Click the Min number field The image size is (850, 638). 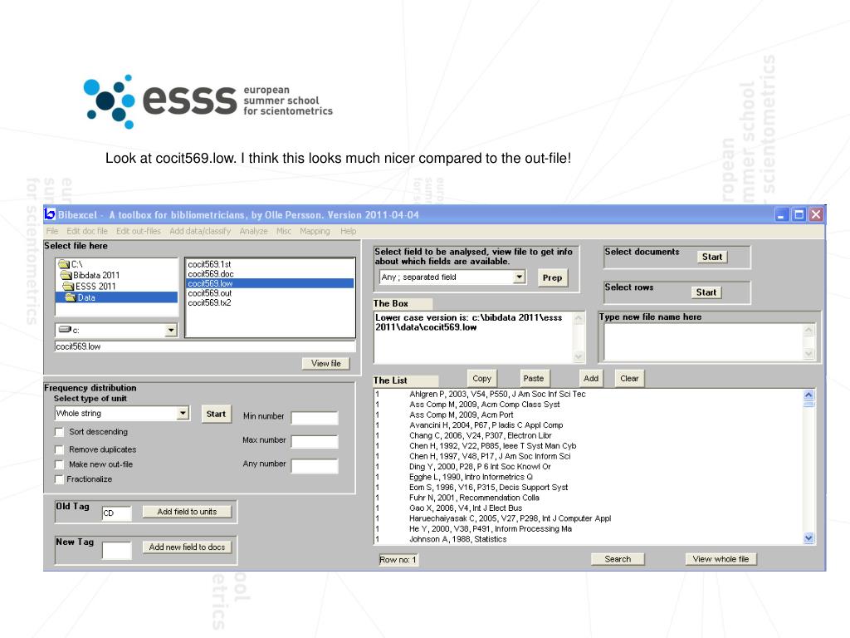[x=315, y=417]
